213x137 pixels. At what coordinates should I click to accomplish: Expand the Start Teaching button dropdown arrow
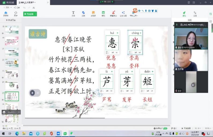pyautogui.click(x=36, y=14)
